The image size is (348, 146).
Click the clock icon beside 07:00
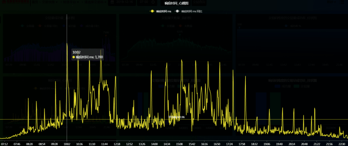(x=153, y=2)
